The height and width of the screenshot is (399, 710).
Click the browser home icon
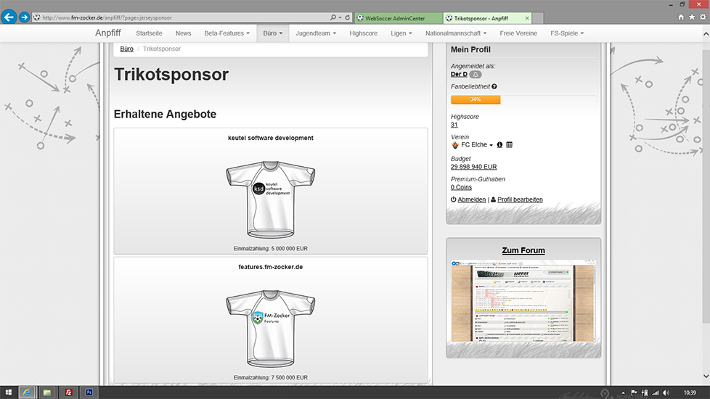(x=681, y=17)
